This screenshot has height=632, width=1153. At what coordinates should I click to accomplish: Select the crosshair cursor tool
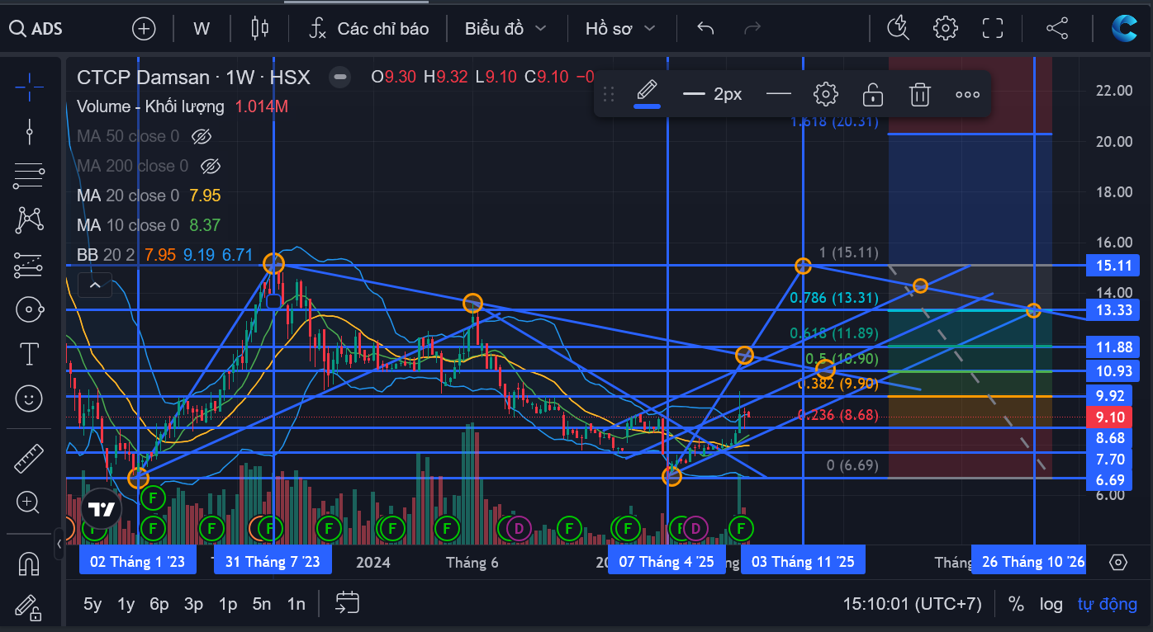[30, 86]
